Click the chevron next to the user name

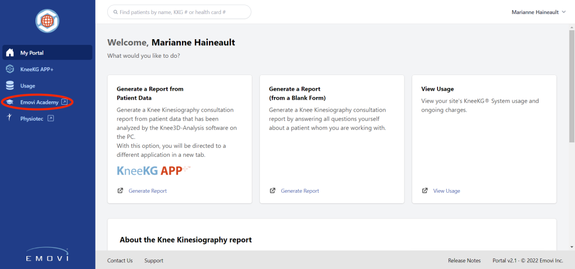tap(564, 12)
